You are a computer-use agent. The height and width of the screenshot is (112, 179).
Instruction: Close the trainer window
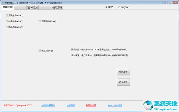coord(175,3)
